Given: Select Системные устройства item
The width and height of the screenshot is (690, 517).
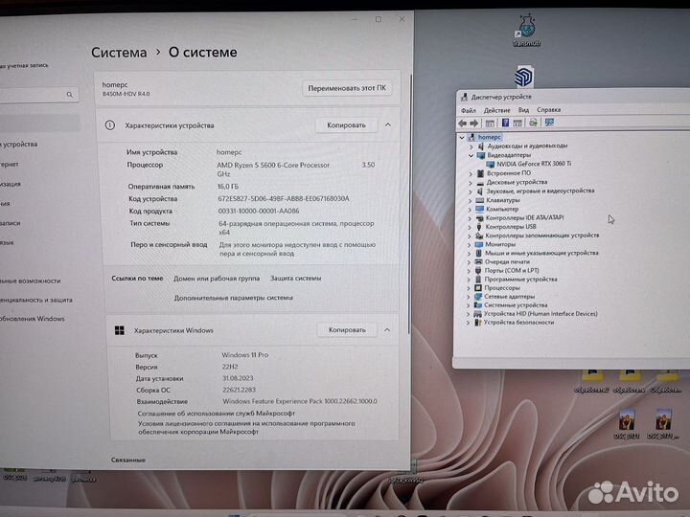Looking at the screenshot, I should pos(516,304).
